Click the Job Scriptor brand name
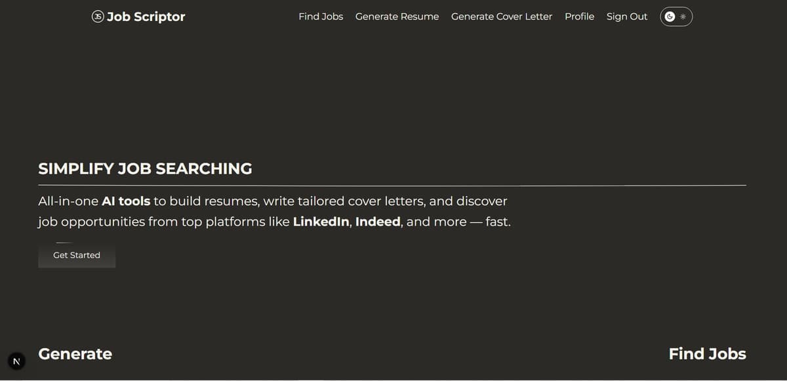 click(x=146, y=16)
